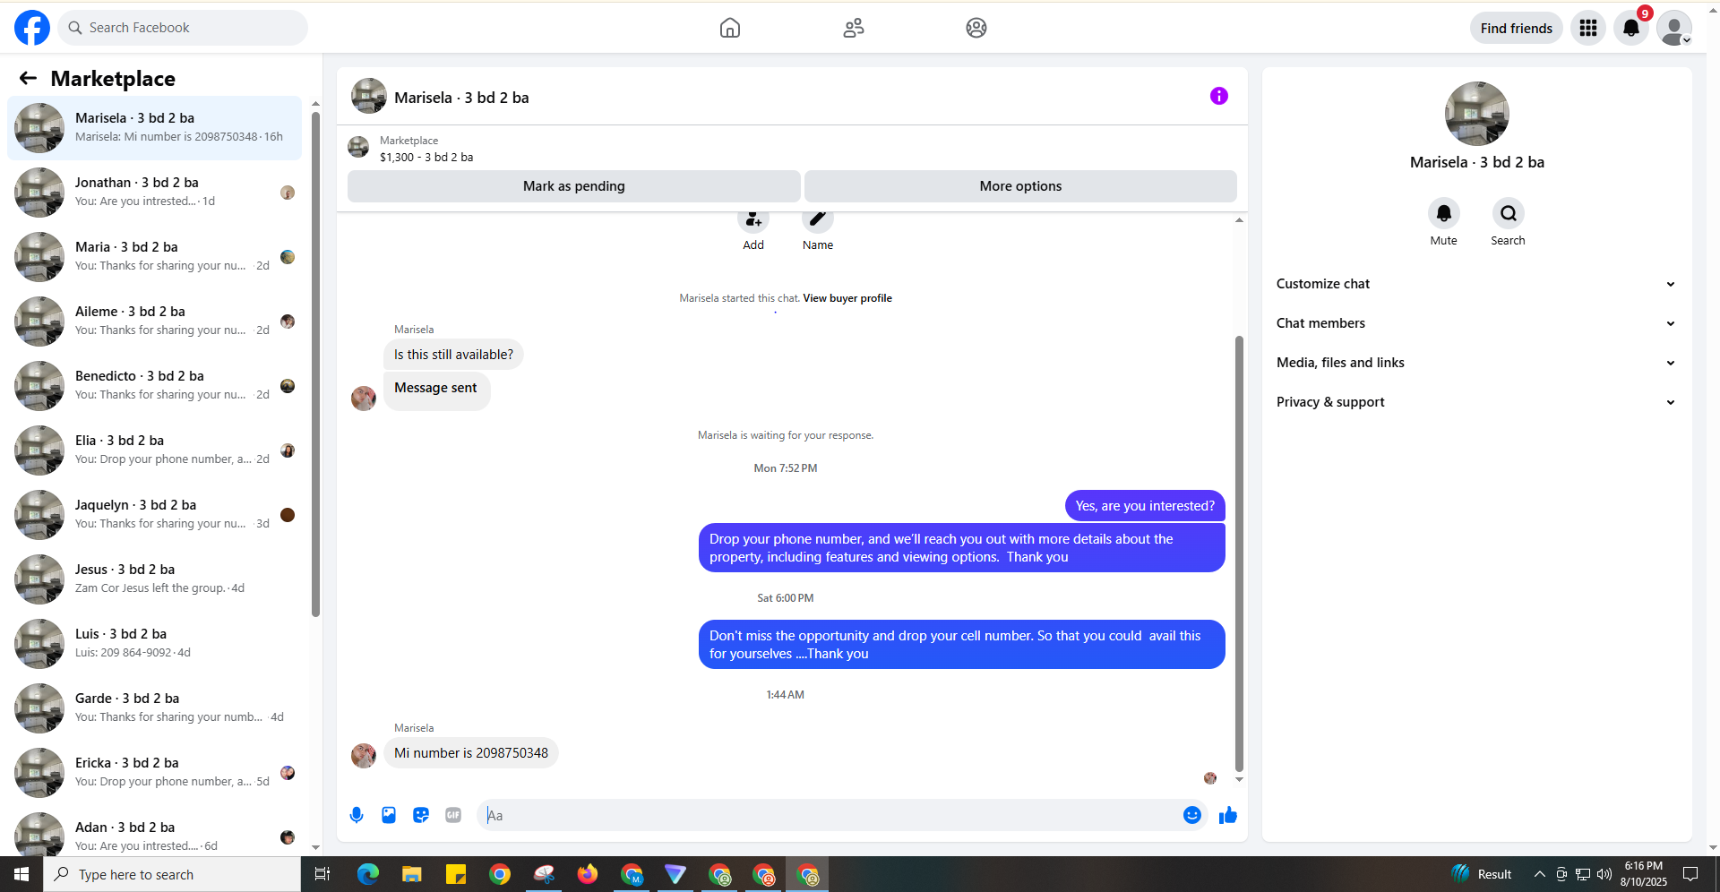Open the Friends icon in top navigation

(854, 28)
